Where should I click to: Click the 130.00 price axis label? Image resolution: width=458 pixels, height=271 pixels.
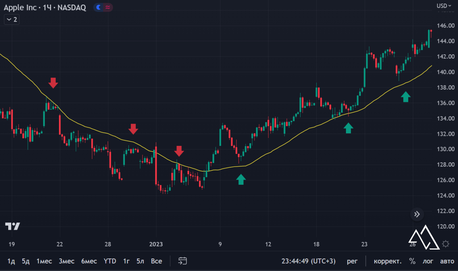click(446, 149)
